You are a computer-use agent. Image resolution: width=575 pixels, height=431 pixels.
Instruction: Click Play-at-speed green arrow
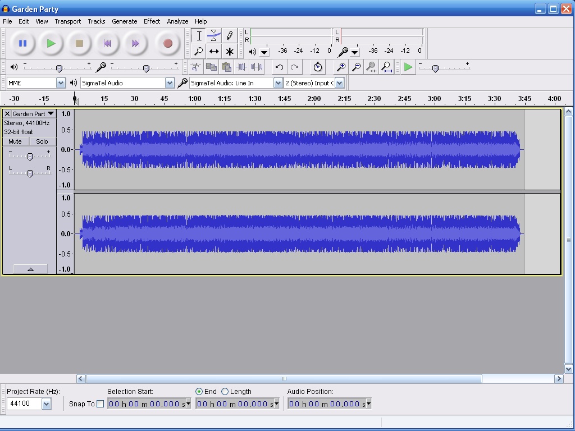408,67
